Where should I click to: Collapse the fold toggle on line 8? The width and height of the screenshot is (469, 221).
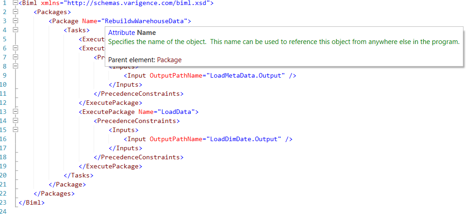[15, 66]
